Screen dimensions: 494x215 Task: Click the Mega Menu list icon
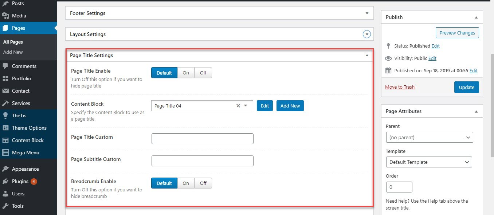[x=5, y=153]
